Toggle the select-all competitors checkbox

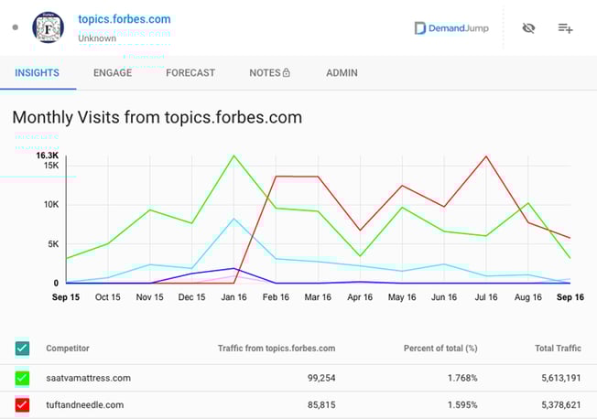[x=22, y=348]
